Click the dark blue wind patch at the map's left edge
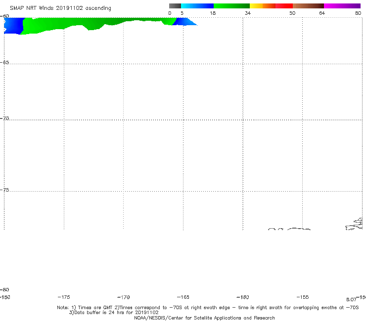Image resolution: width=366 pixels, height=321 pixels. (13, 26)
